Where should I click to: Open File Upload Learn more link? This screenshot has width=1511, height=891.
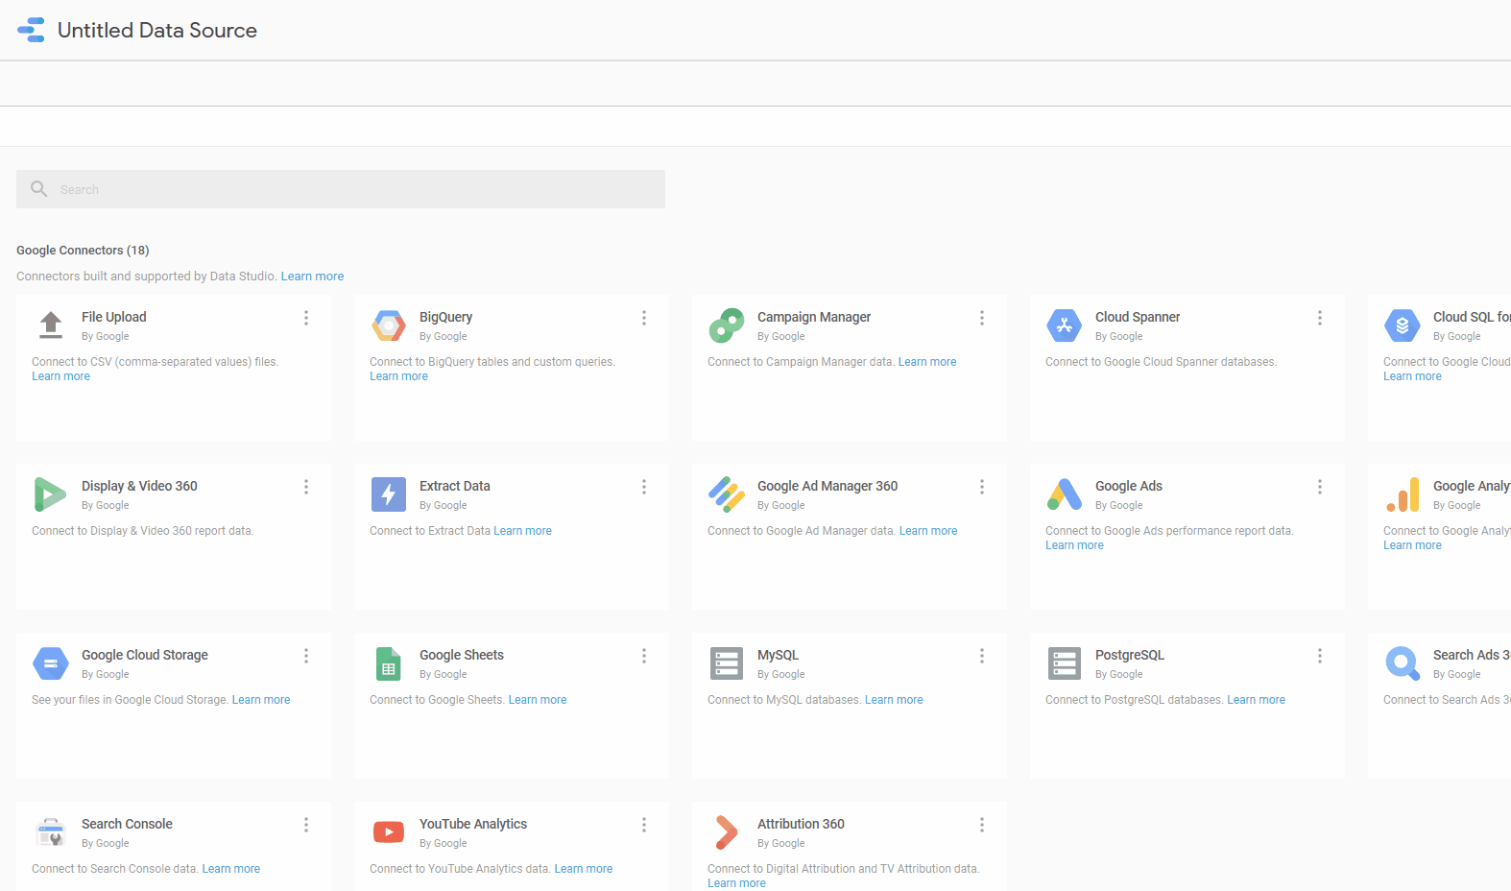point(60,376)
